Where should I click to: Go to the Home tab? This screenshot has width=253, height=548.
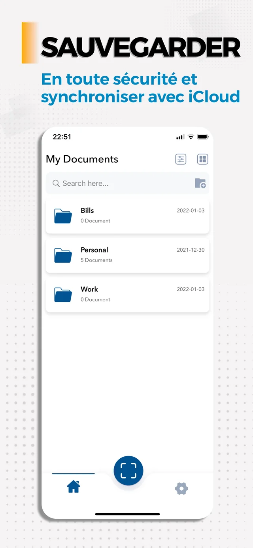[x=74, y=487]
